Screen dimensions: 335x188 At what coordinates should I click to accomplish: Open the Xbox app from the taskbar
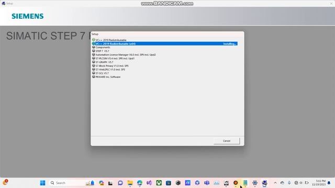point(159,183)
